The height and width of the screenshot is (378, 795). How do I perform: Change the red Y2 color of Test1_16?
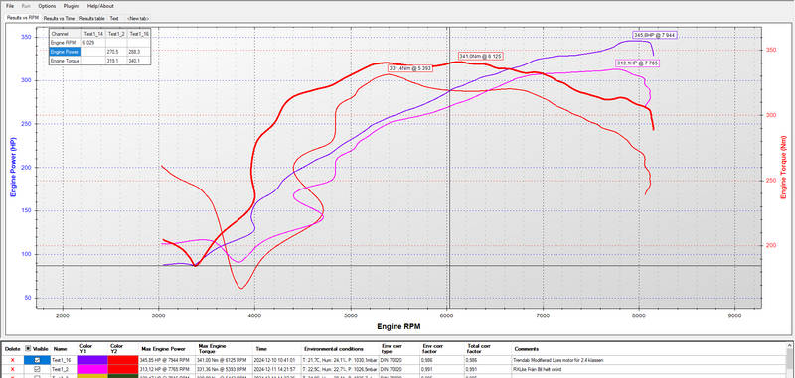[x=122, y=360]
